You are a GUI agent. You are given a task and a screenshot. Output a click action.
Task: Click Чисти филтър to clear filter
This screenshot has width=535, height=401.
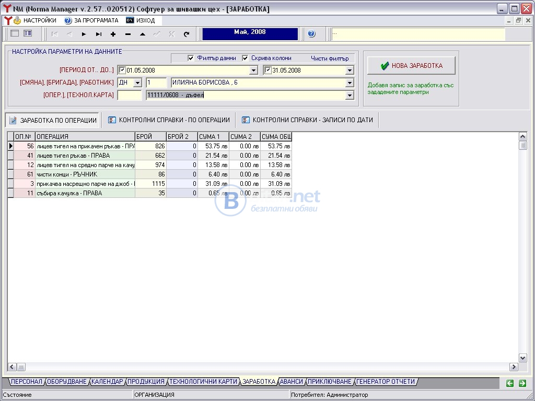tap(330, 58)
